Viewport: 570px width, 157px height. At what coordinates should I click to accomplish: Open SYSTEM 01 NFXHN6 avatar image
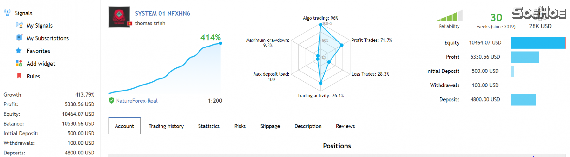[x=119, y=17]
